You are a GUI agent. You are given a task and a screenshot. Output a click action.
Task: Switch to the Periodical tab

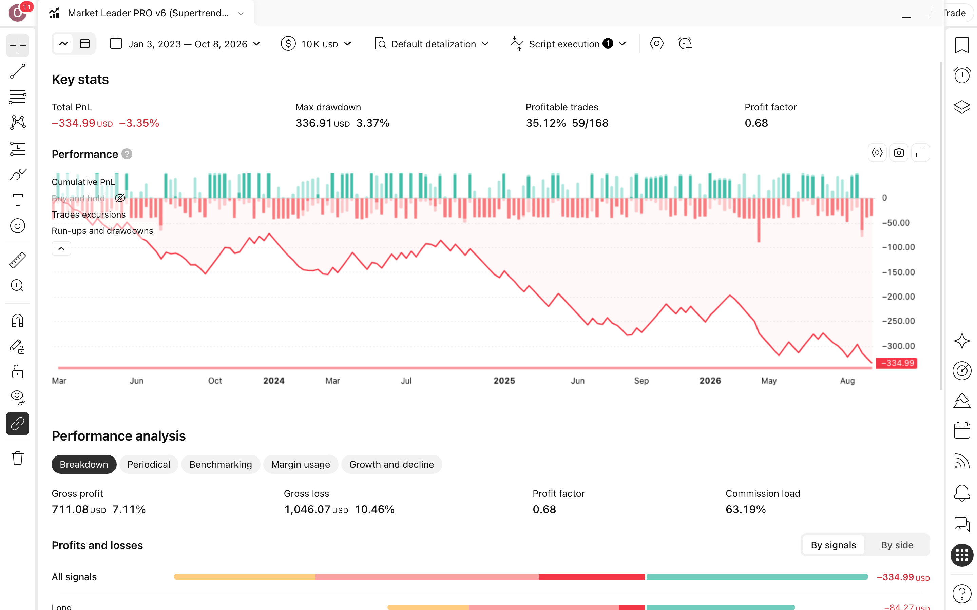[x=149, y=464]
